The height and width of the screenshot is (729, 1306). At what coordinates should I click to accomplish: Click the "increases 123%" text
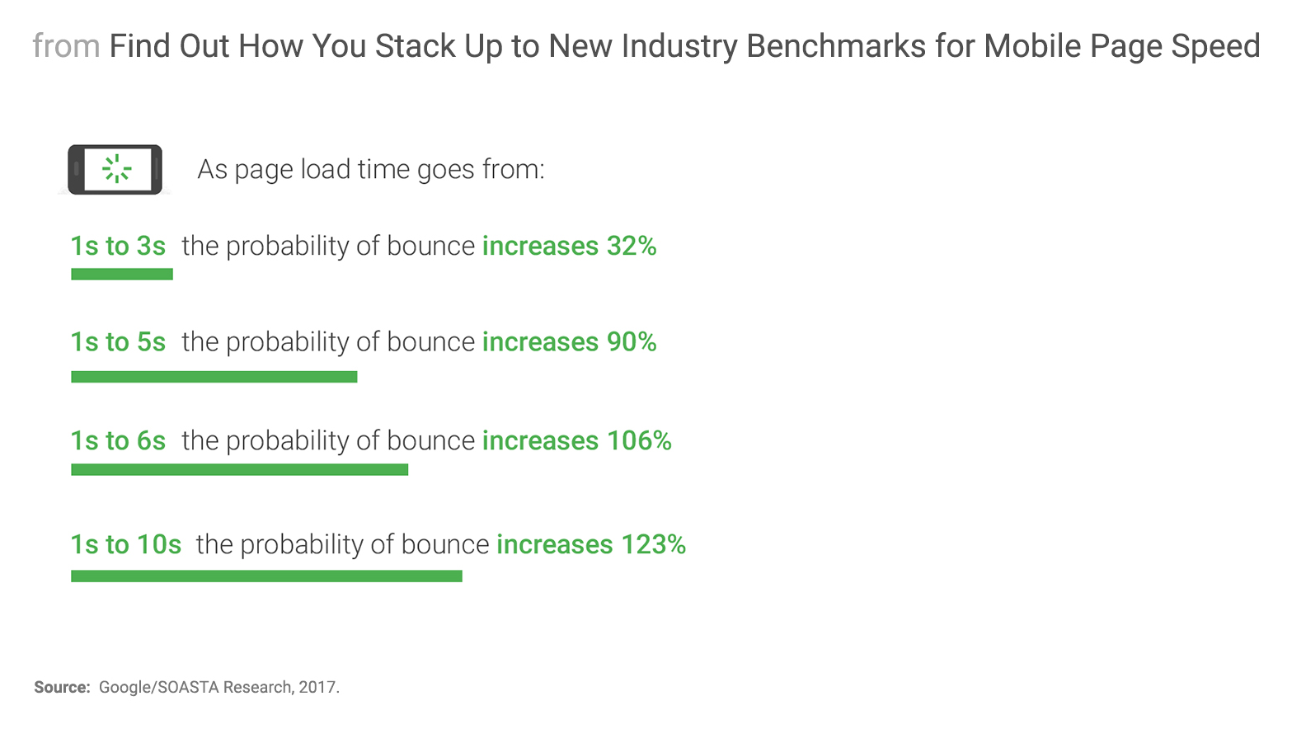pos(590,544)
